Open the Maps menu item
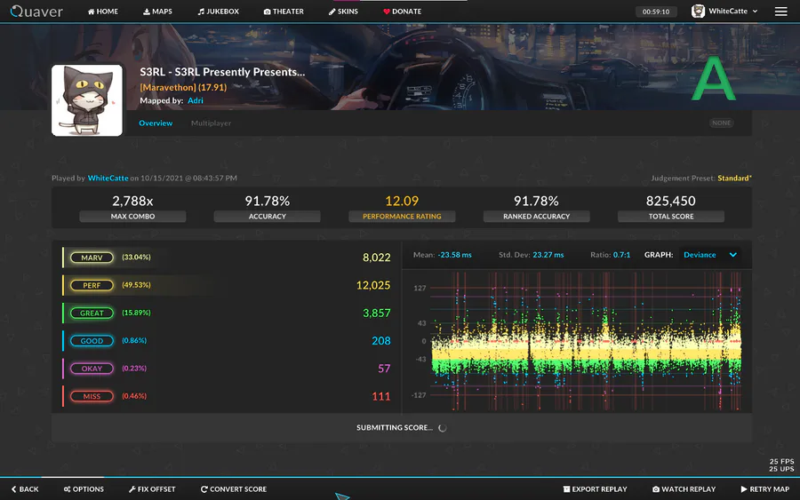800x500 pixels. (x=157, y=12)
